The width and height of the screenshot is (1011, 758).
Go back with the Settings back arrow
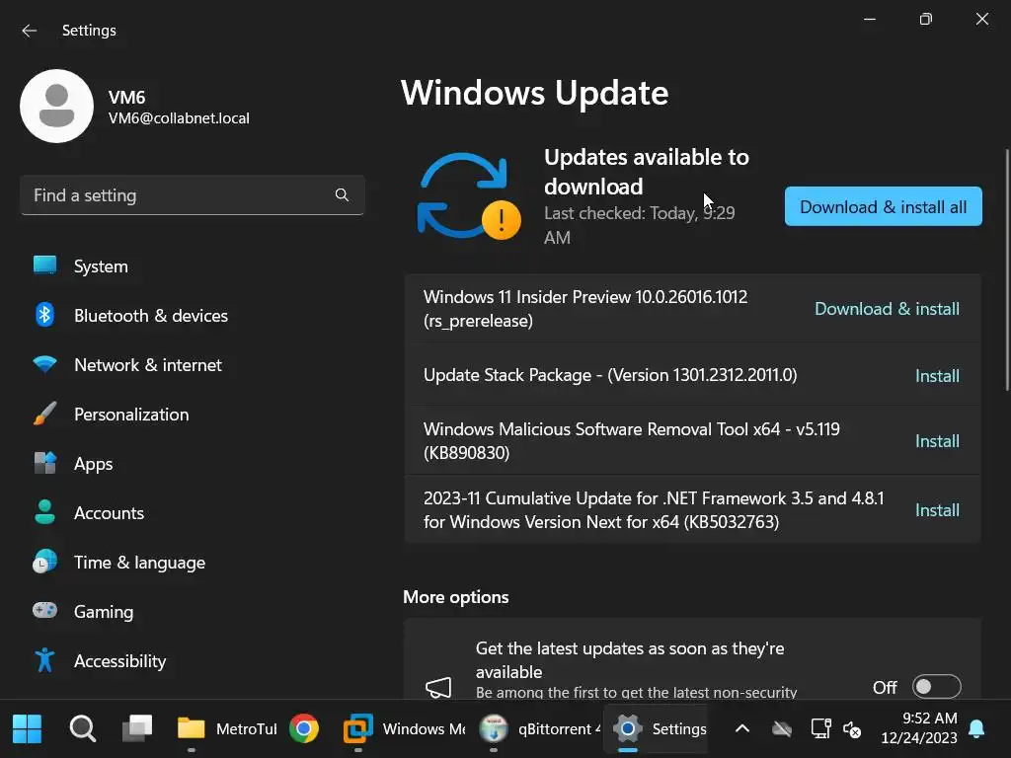[x=29, y=31]
